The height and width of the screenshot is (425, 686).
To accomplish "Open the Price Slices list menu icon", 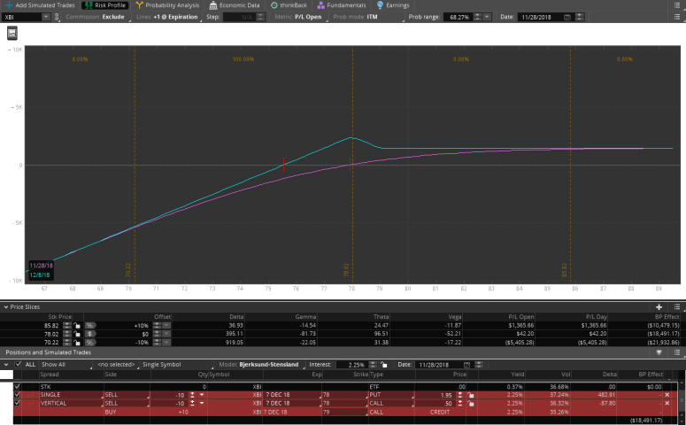I will [677, 307].
